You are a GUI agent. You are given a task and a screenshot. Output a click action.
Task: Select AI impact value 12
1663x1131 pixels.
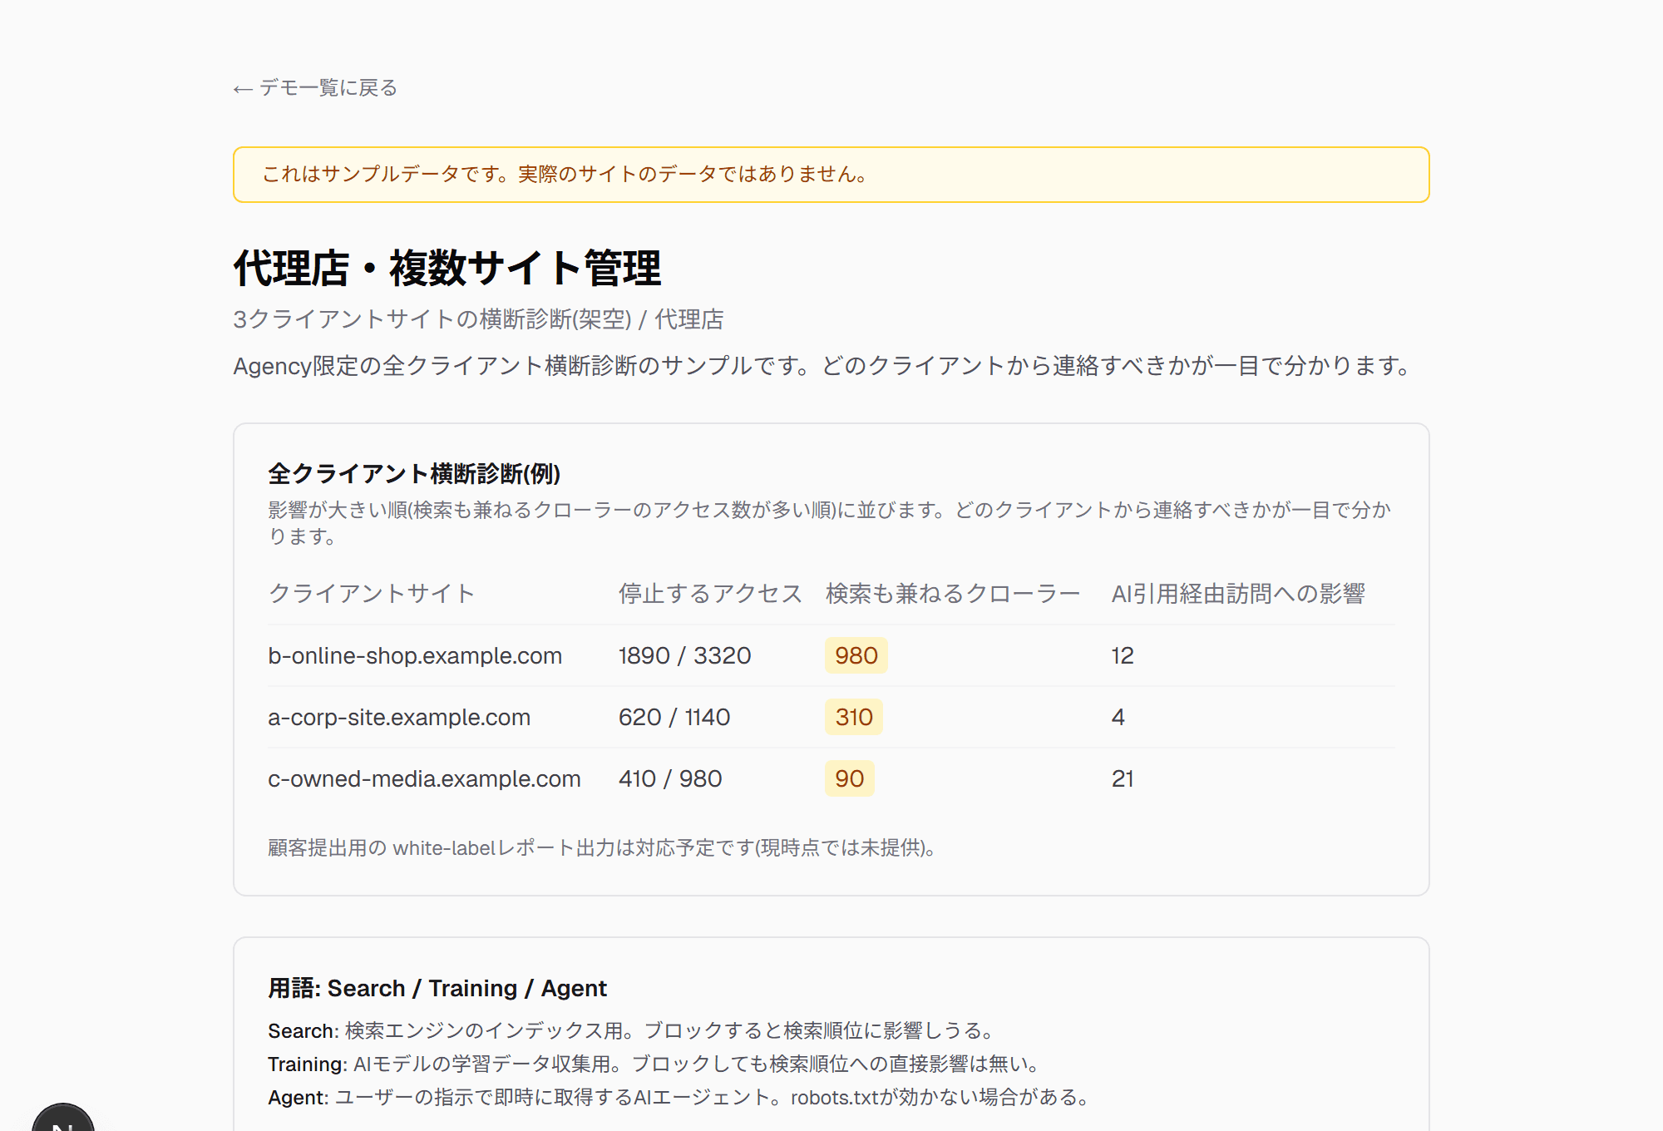[1123, 655]
